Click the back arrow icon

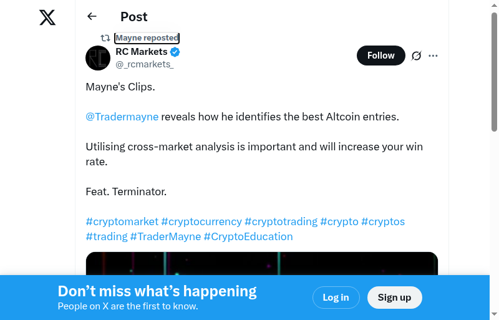click(x=92, y=16)
